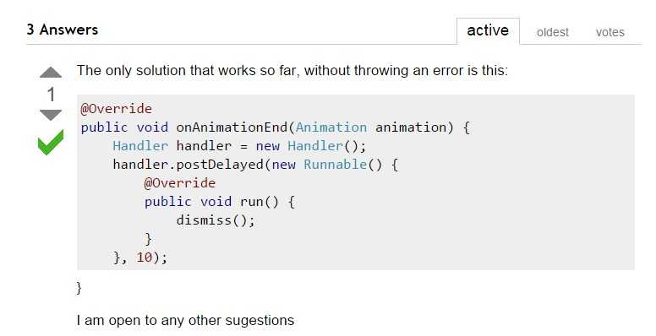Click the onAnimationEnd method name

pos(232,127)
